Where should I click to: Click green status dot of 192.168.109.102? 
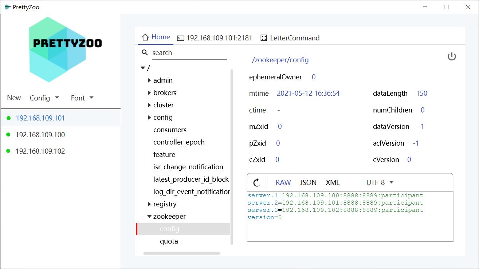[x=8, y=151]
